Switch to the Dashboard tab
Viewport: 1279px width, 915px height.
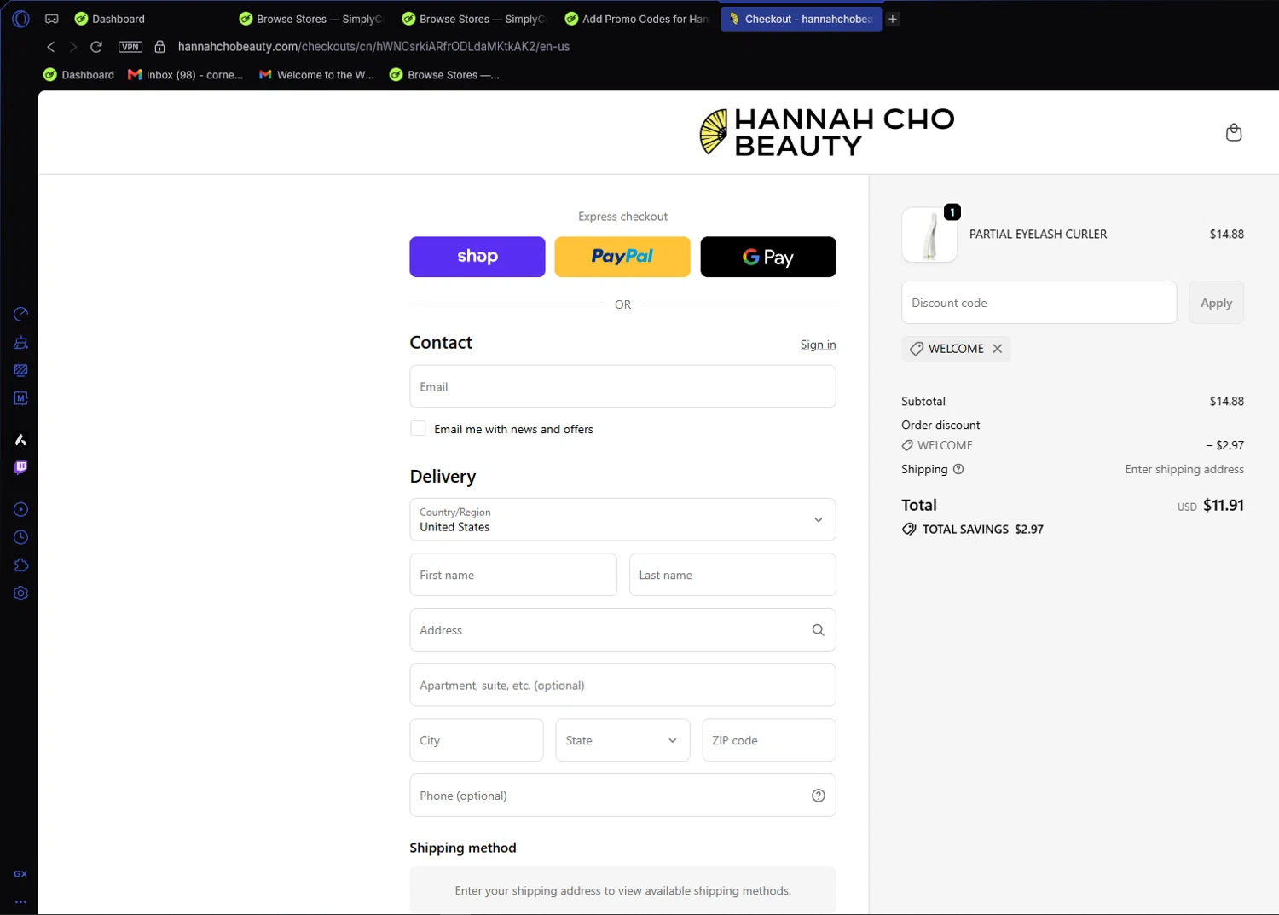coord(109,19)
